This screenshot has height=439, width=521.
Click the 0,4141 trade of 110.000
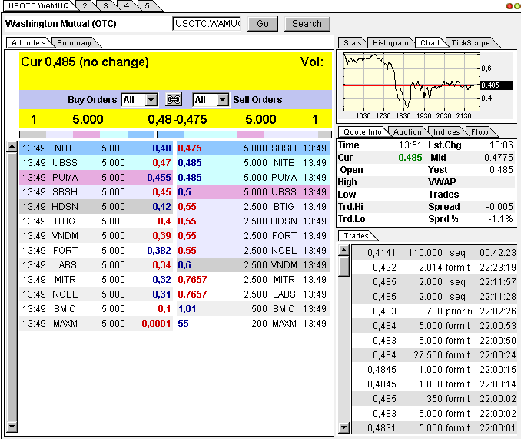(434, 253)
